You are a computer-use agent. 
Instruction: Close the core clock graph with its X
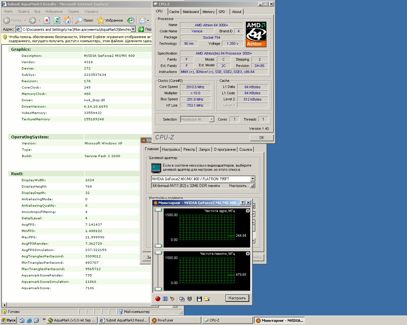248,211
